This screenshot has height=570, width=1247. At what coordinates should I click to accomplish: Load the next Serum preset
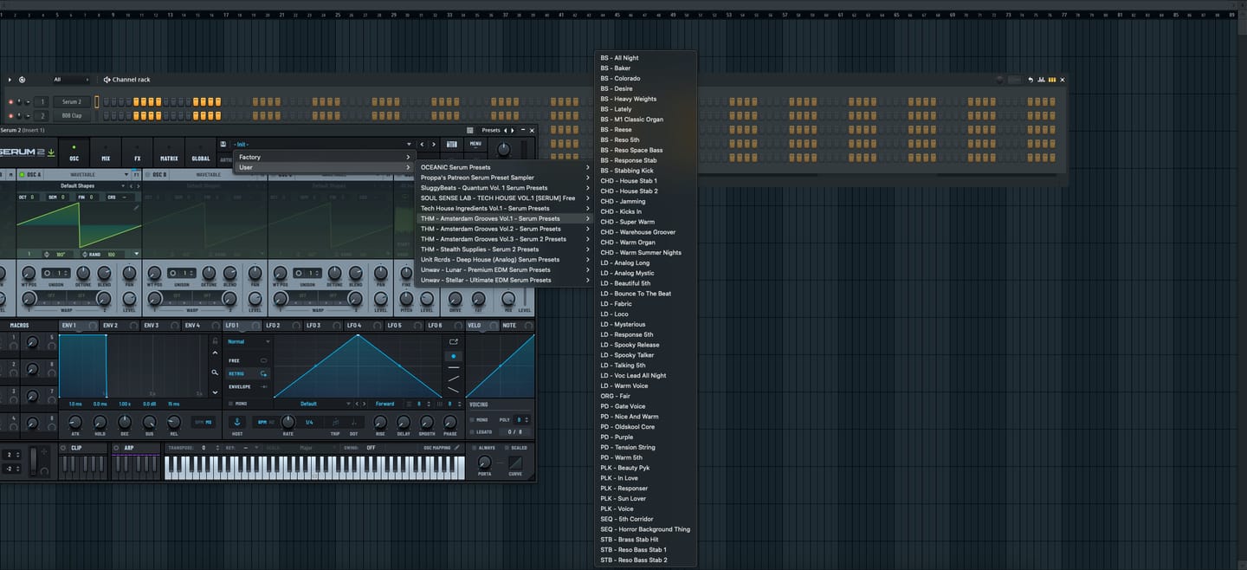[434, 144]
